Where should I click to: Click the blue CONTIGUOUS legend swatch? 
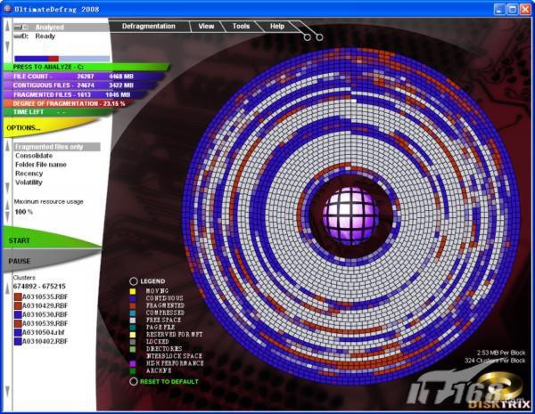pos(132,298)
